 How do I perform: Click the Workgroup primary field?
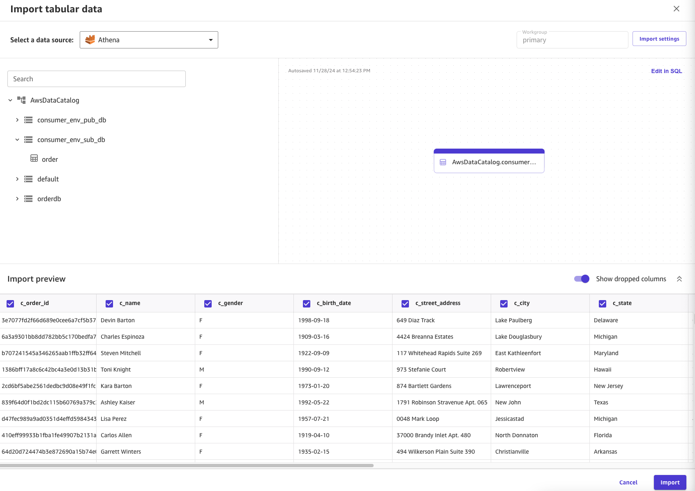[x=572, y=40]
